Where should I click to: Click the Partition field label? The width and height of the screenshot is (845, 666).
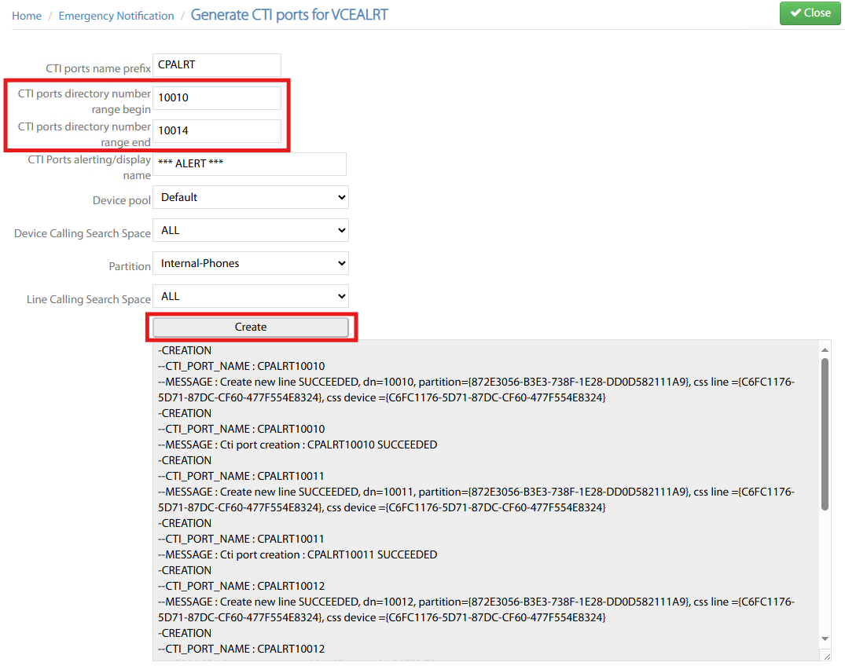[x=130, y=266]
